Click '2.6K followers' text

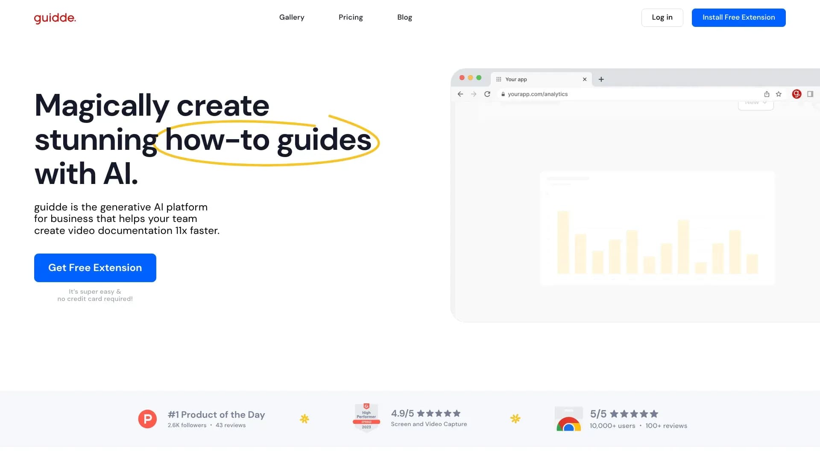[x=187, y=426]
